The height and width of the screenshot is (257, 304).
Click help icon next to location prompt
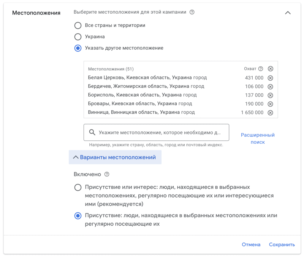[192, 12]
